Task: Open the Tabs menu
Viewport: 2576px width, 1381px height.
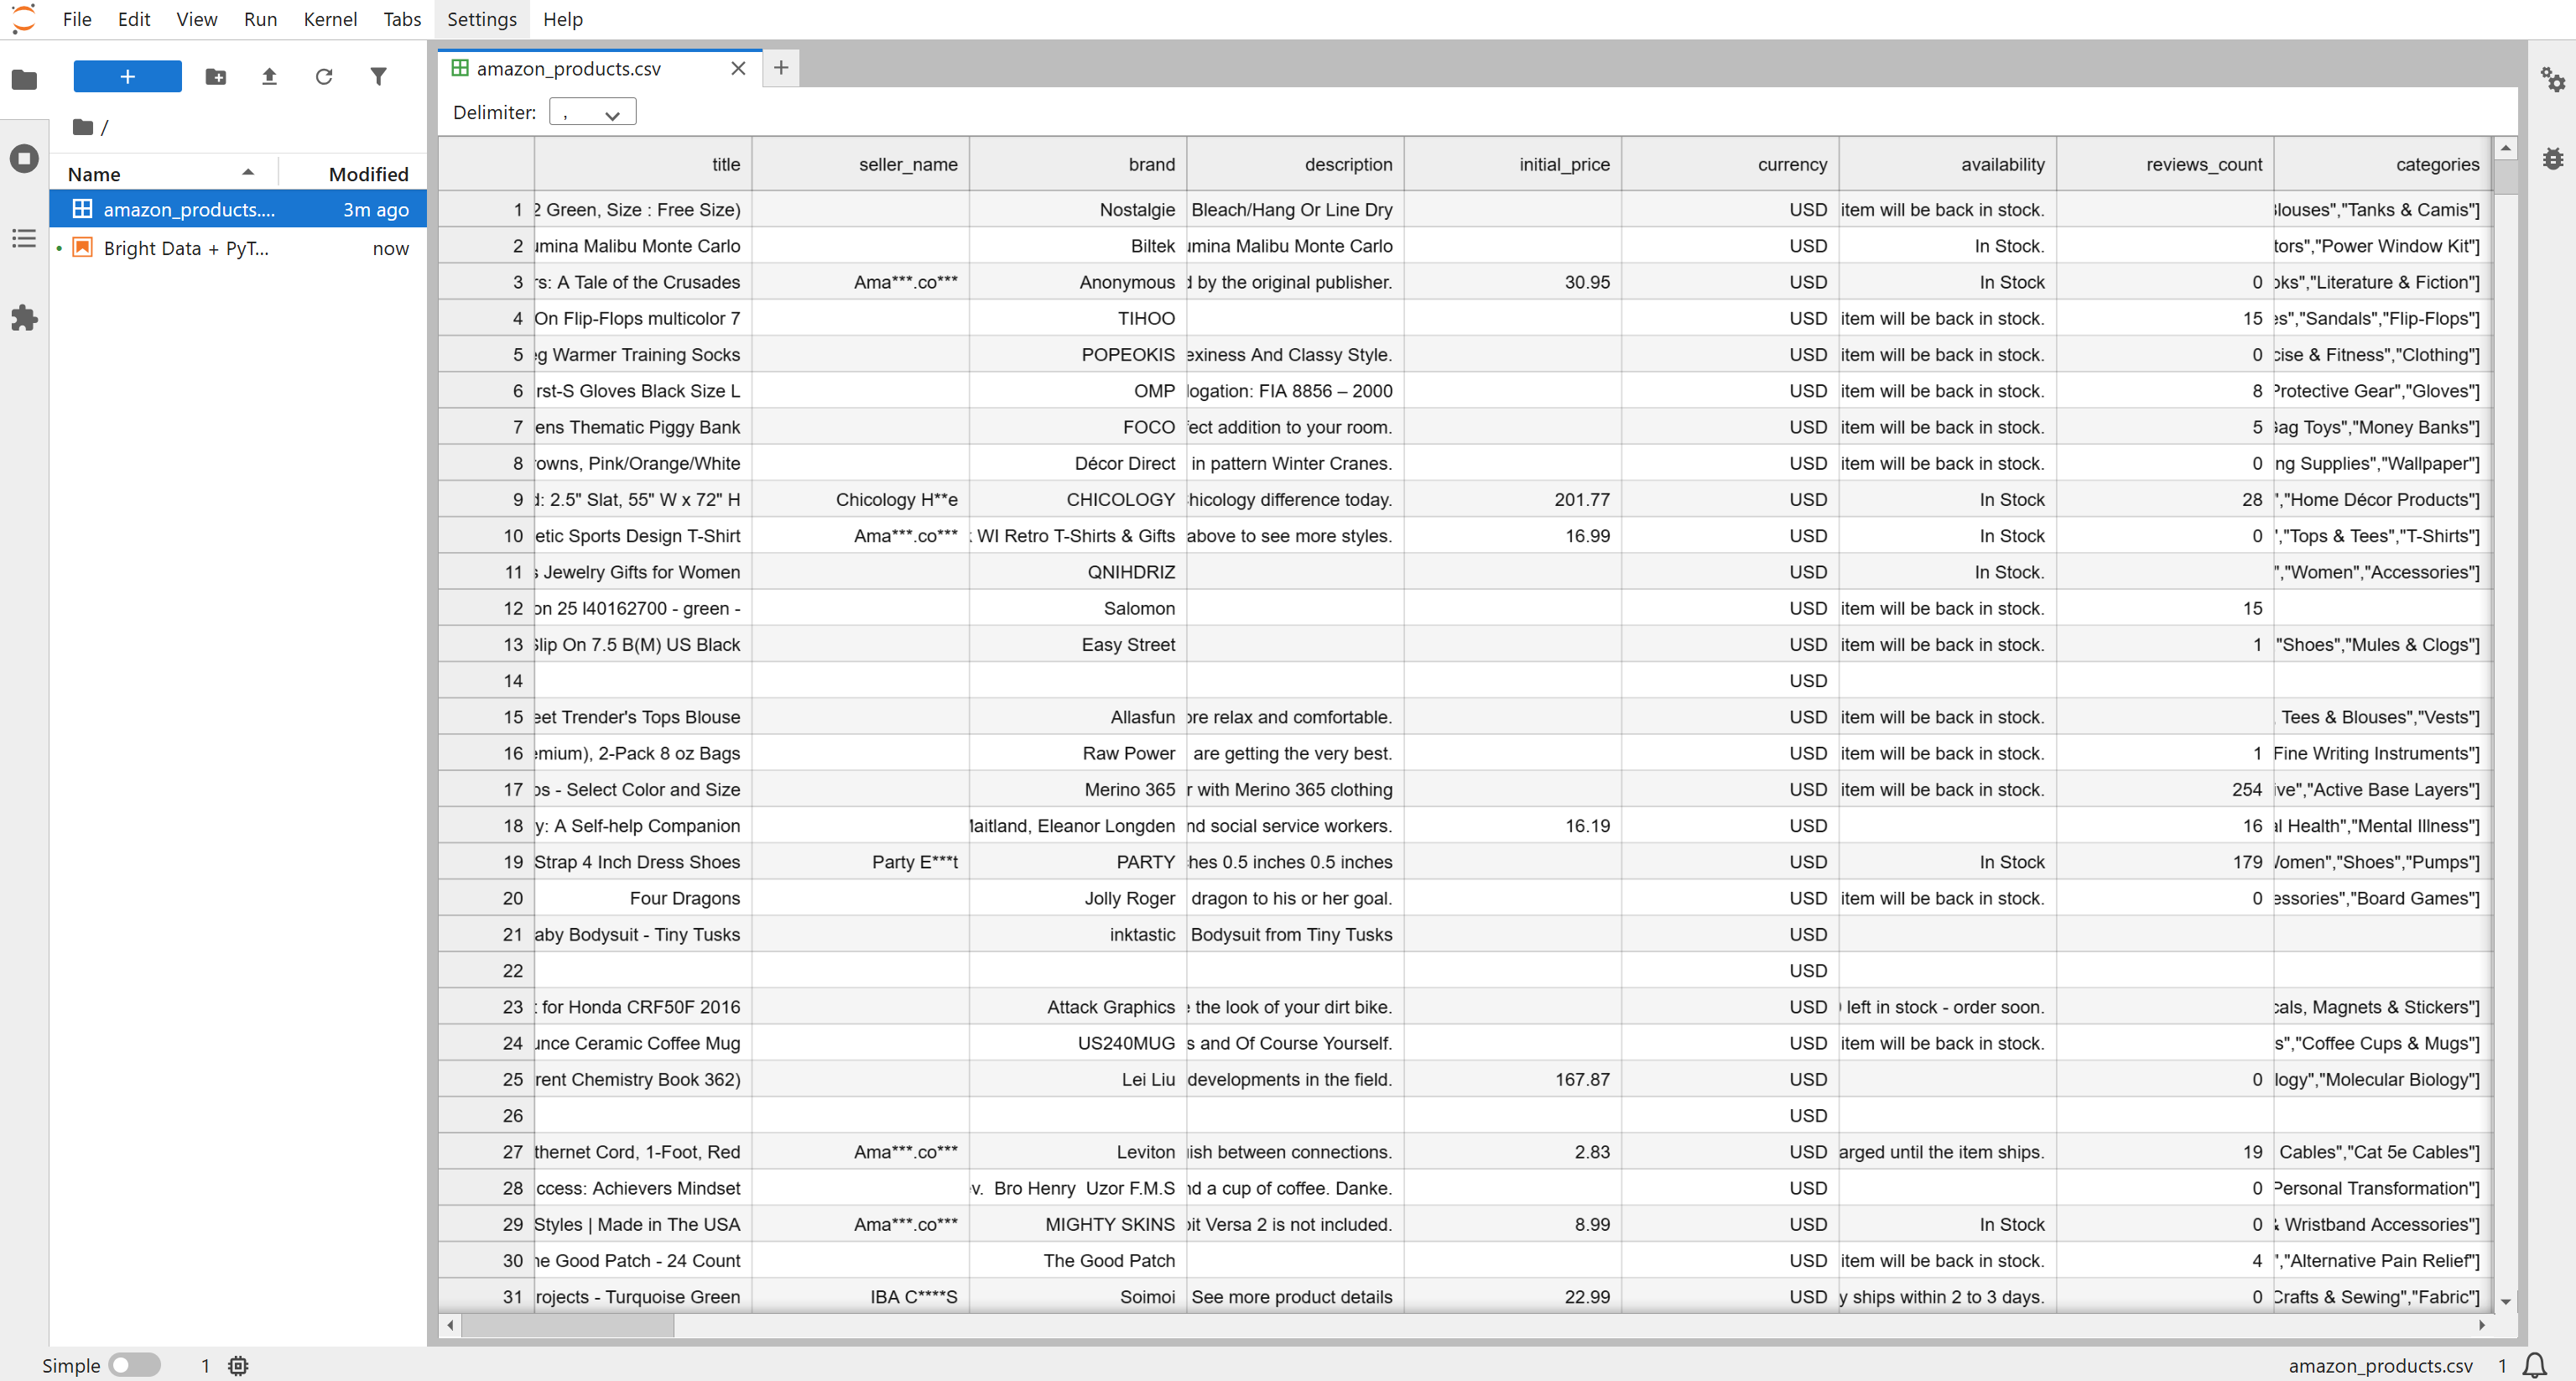Action: click(x=401, y=19)
